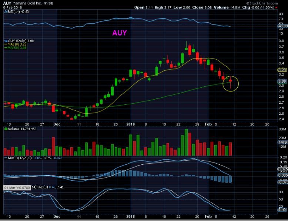Click the 01 Mar Y:0.0780 crosshair tooltip

pyautogui.click(x=17, y=188)
